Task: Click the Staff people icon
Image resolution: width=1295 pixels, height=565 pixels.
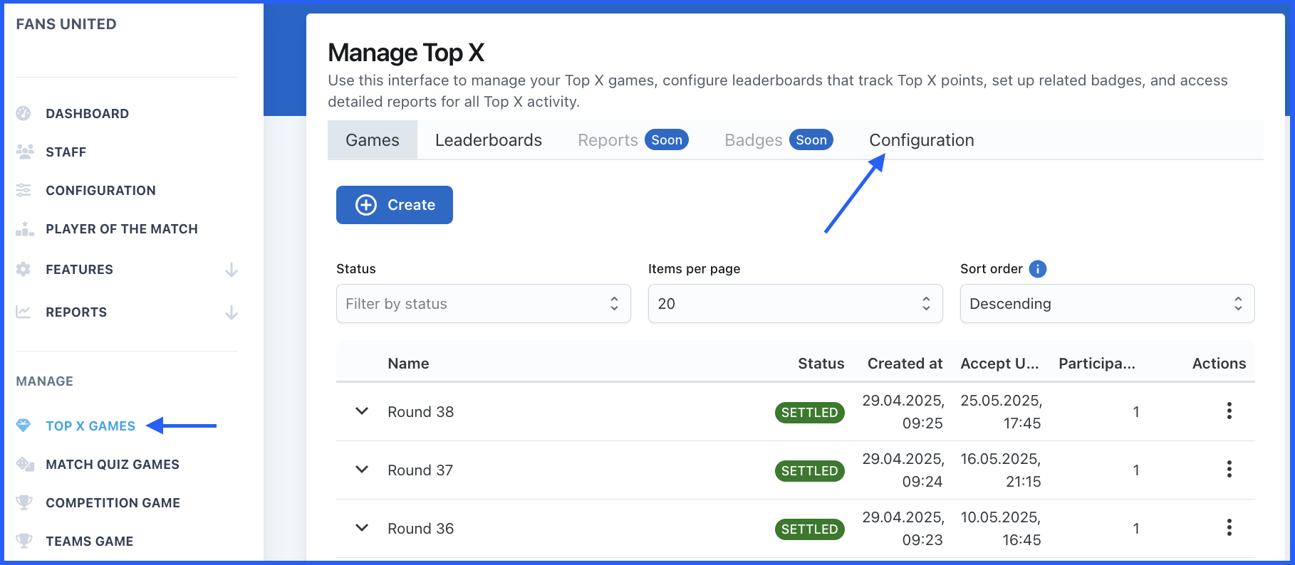Action: (x=24, y=152)
